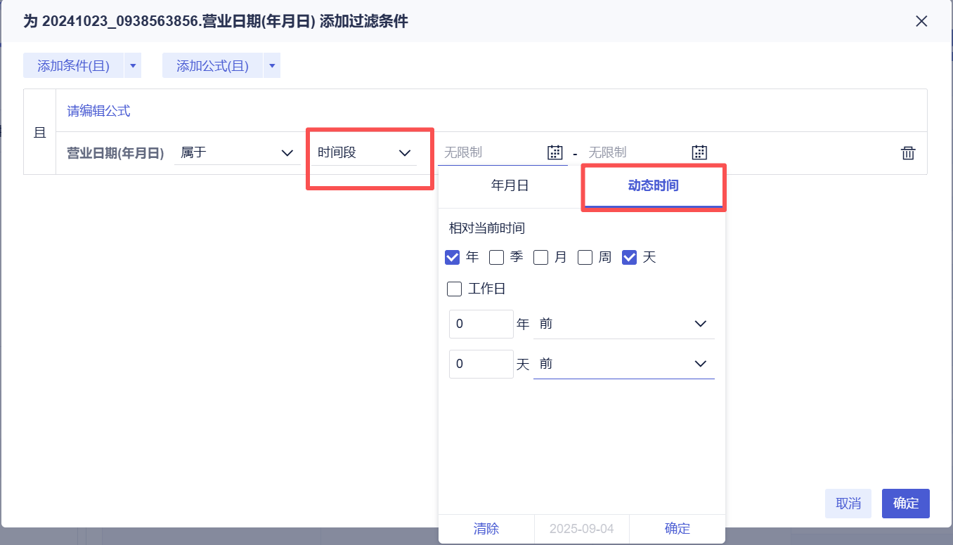Image resolution: width=953 pixels, height=545 pixels.
Task: Switch to the 年月日 tab
Action: pos(510,186)
